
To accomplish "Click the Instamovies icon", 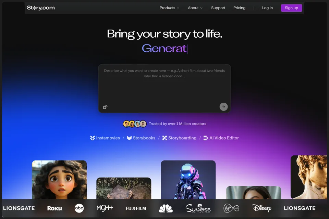I will [x=92, y=138].
